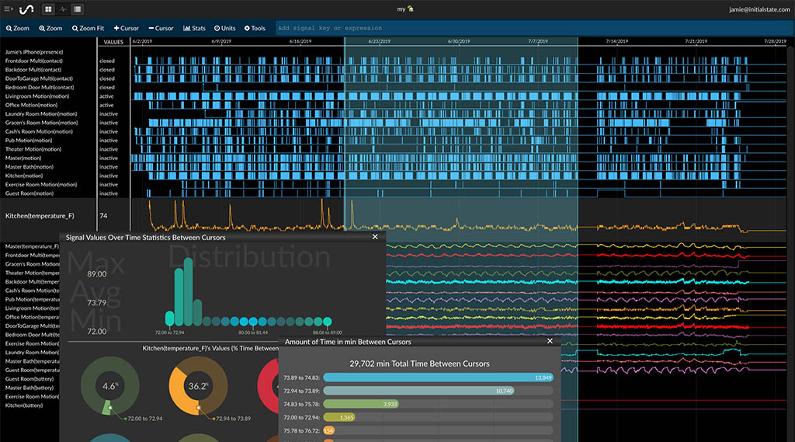Click the 6/30/2019 timeline date marker
The height and width of the screenshot is (442, 795).
(459, 41)
